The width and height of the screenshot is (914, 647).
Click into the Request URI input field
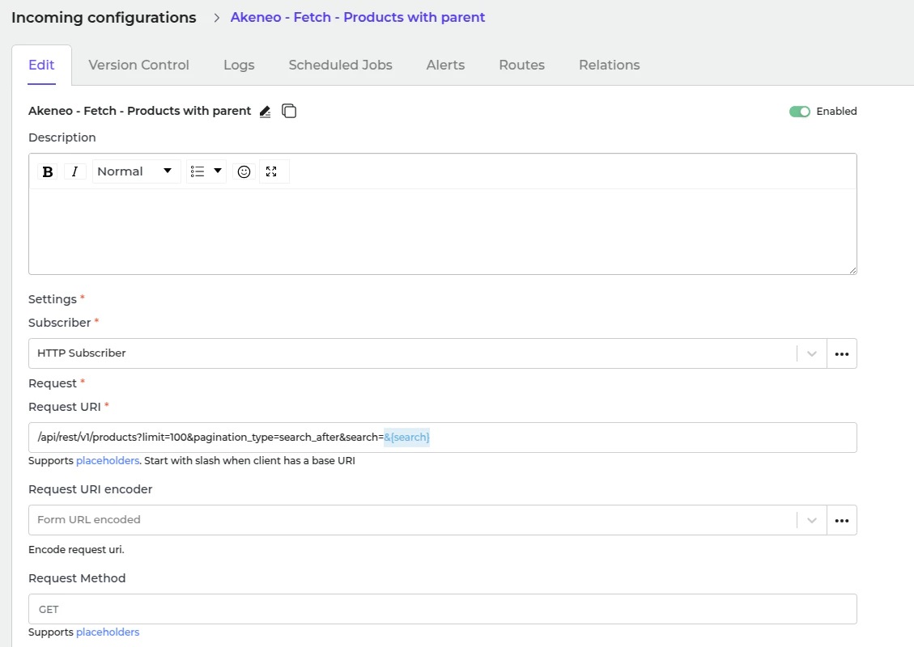[442, 438]
